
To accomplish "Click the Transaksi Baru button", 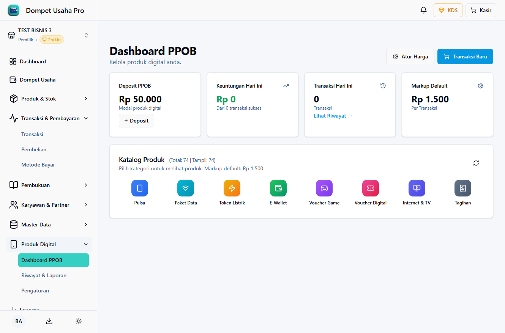I will [x=465, y=57].
